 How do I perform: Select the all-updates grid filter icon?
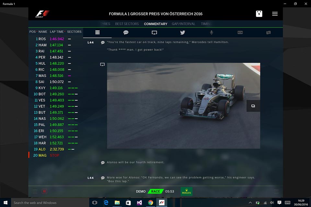[97, 32]
